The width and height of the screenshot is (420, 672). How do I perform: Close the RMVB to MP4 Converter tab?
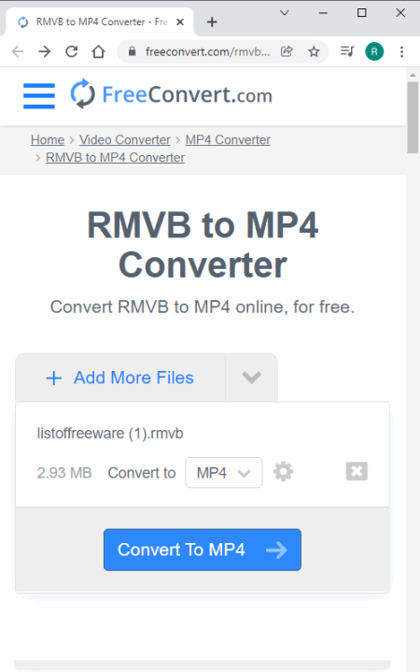click(x=180, y=21)
